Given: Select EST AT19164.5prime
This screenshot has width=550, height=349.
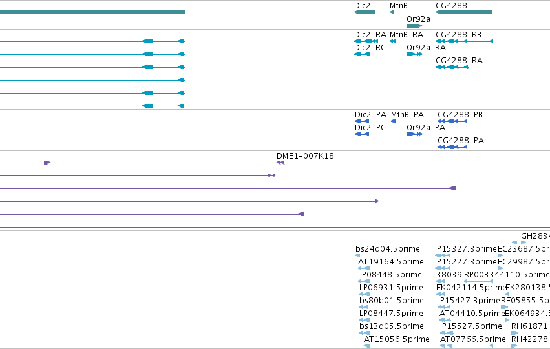Looking at the screenshot, I should tap(391, 262).
